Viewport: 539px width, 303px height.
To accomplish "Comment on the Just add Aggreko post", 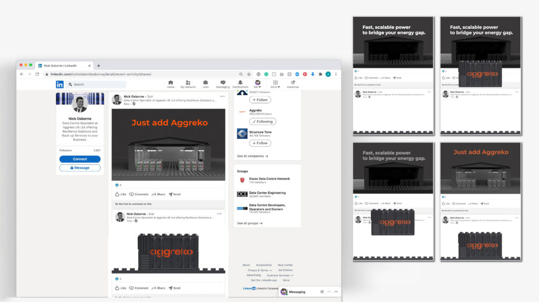I will 139,195.
